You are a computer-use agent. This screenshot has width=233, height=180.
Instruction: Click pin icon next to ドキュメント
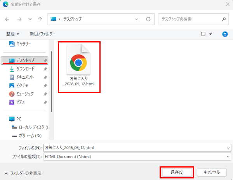(x=45, y=77)
